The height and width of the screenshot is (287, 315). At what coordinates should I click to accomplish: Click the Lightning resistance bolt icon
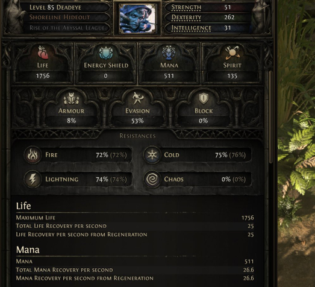[x=33, y=179]
